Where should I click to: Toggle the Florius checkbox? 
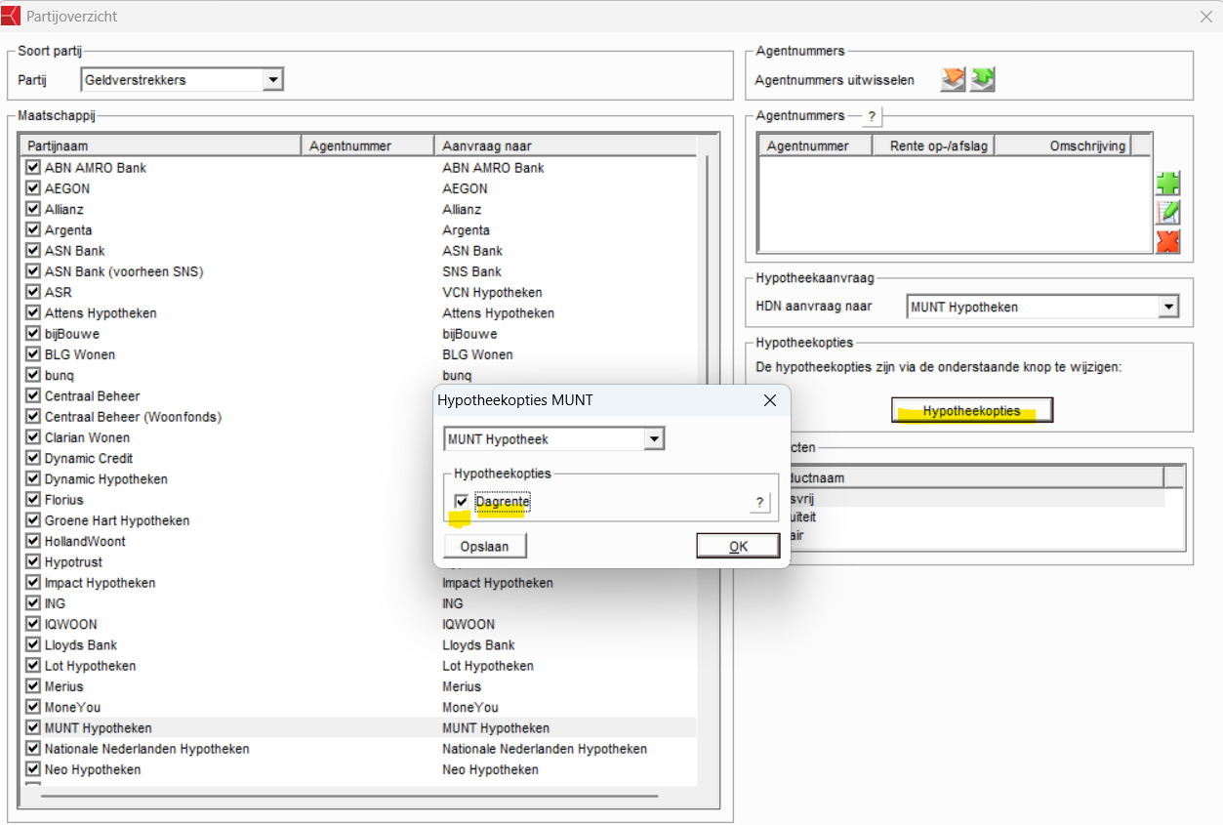(x=33, y=500)
